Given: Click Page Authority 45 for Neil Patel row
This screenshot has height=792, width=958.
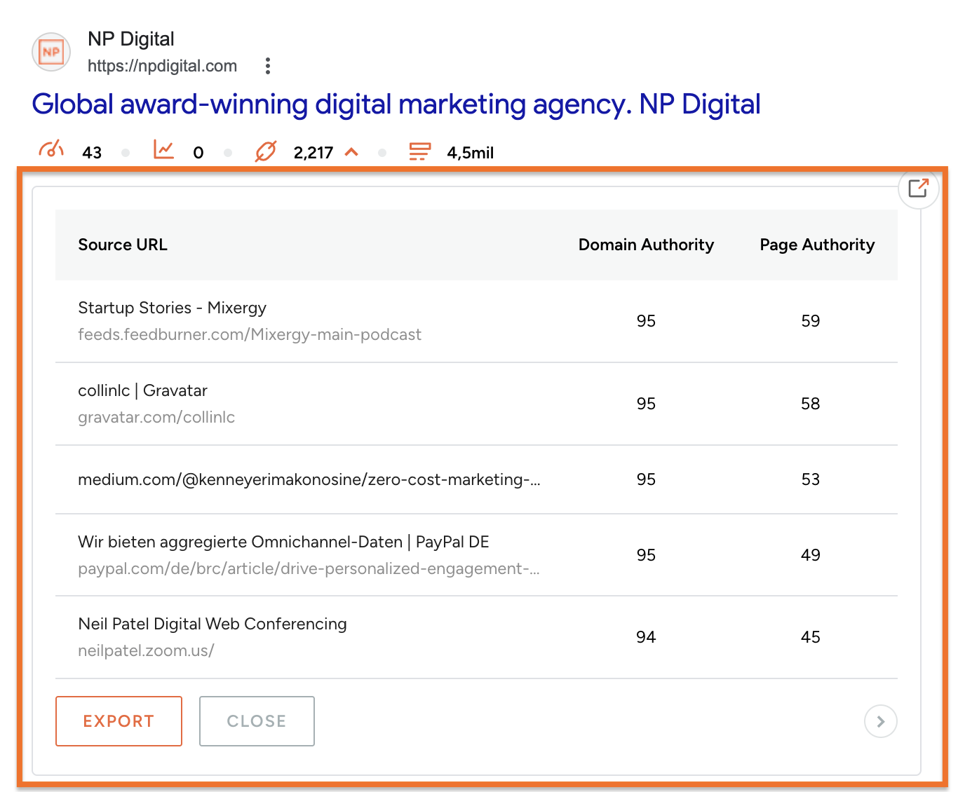Looking at the screenshot, I should coord(811,637).
